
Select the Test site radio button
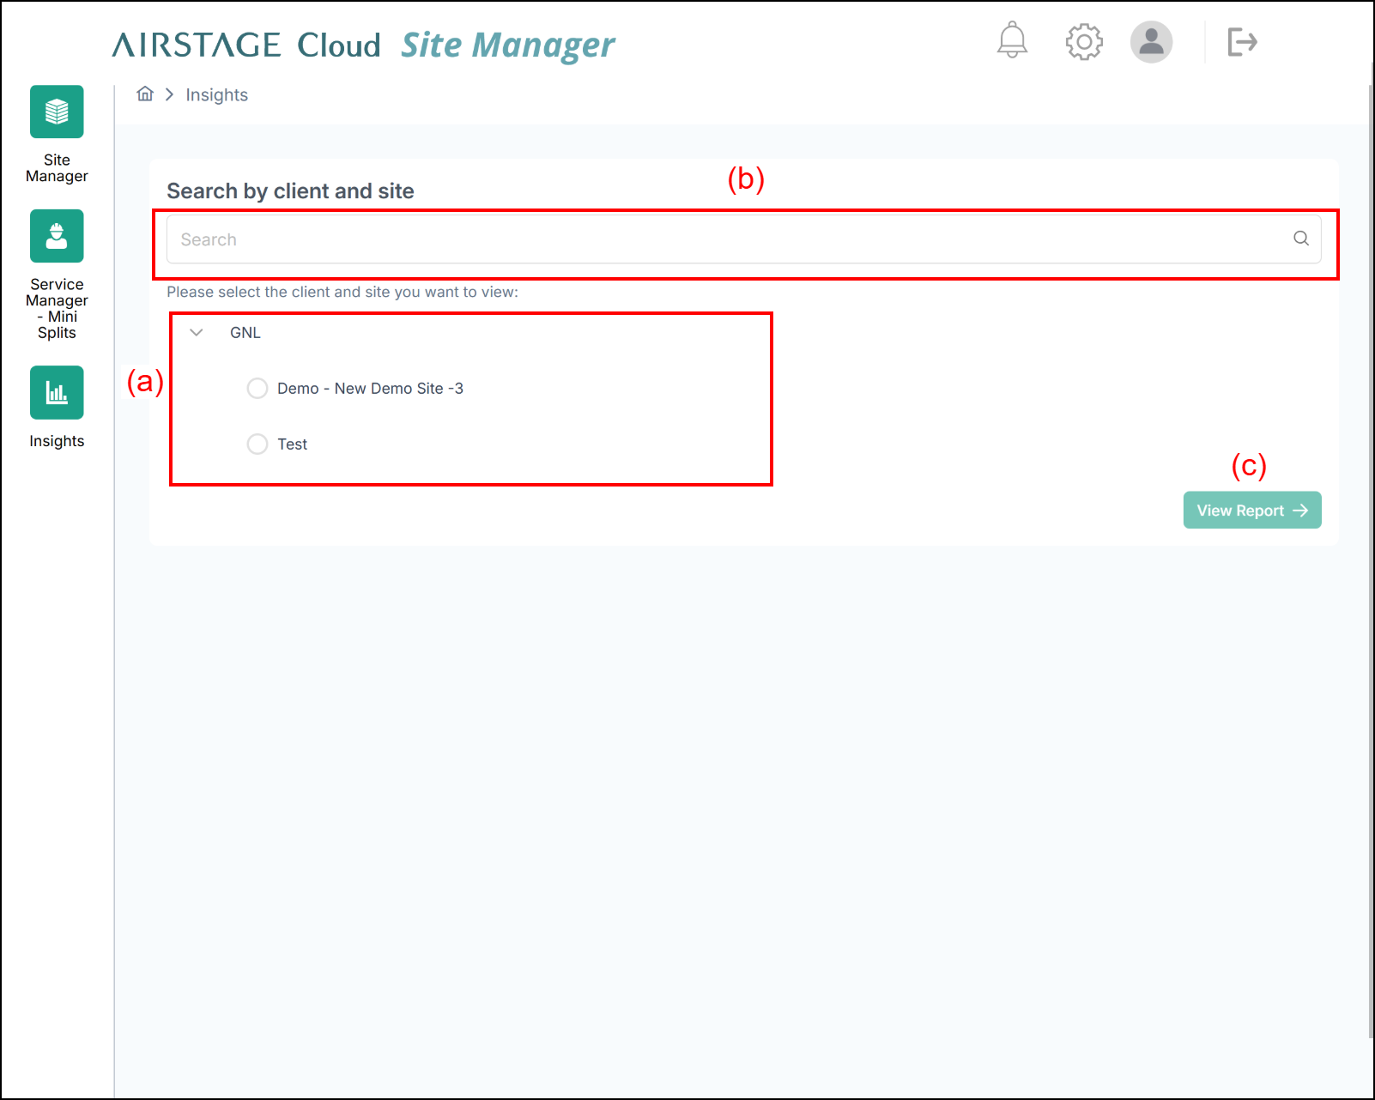(257, 444)
